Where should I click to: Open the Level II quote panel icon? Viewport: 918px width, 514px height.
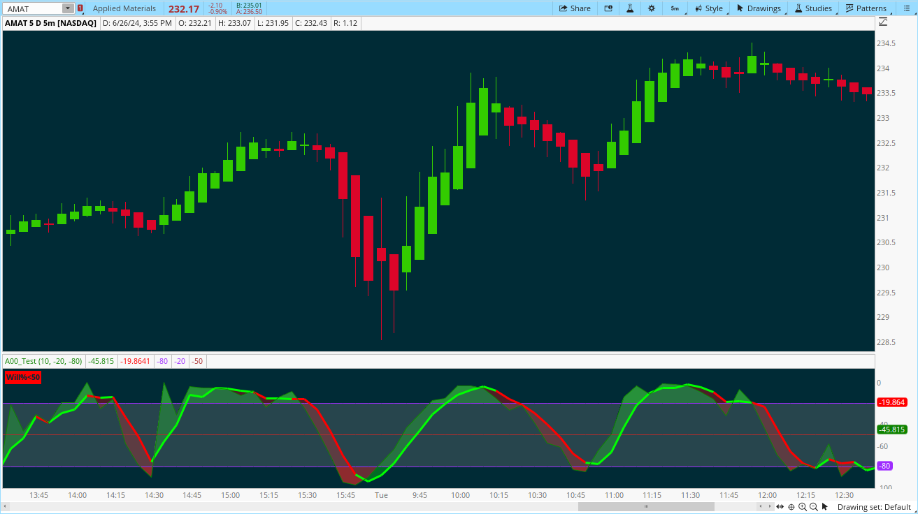coord(608,8)
